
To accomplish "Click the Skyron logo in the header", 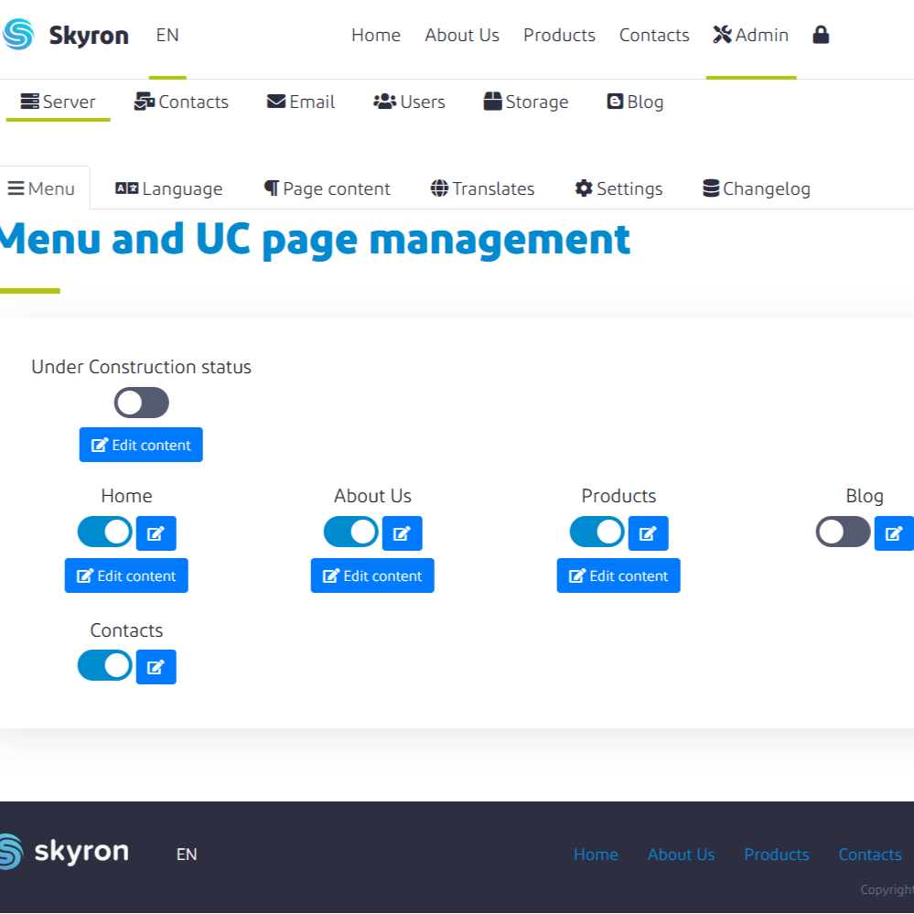I will (66, 35).
